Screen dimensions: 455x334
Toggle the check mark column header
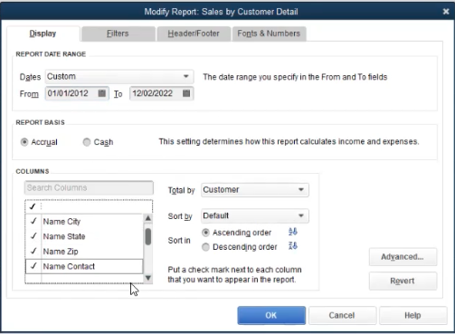pyautogui.click(x=33, y=206)
